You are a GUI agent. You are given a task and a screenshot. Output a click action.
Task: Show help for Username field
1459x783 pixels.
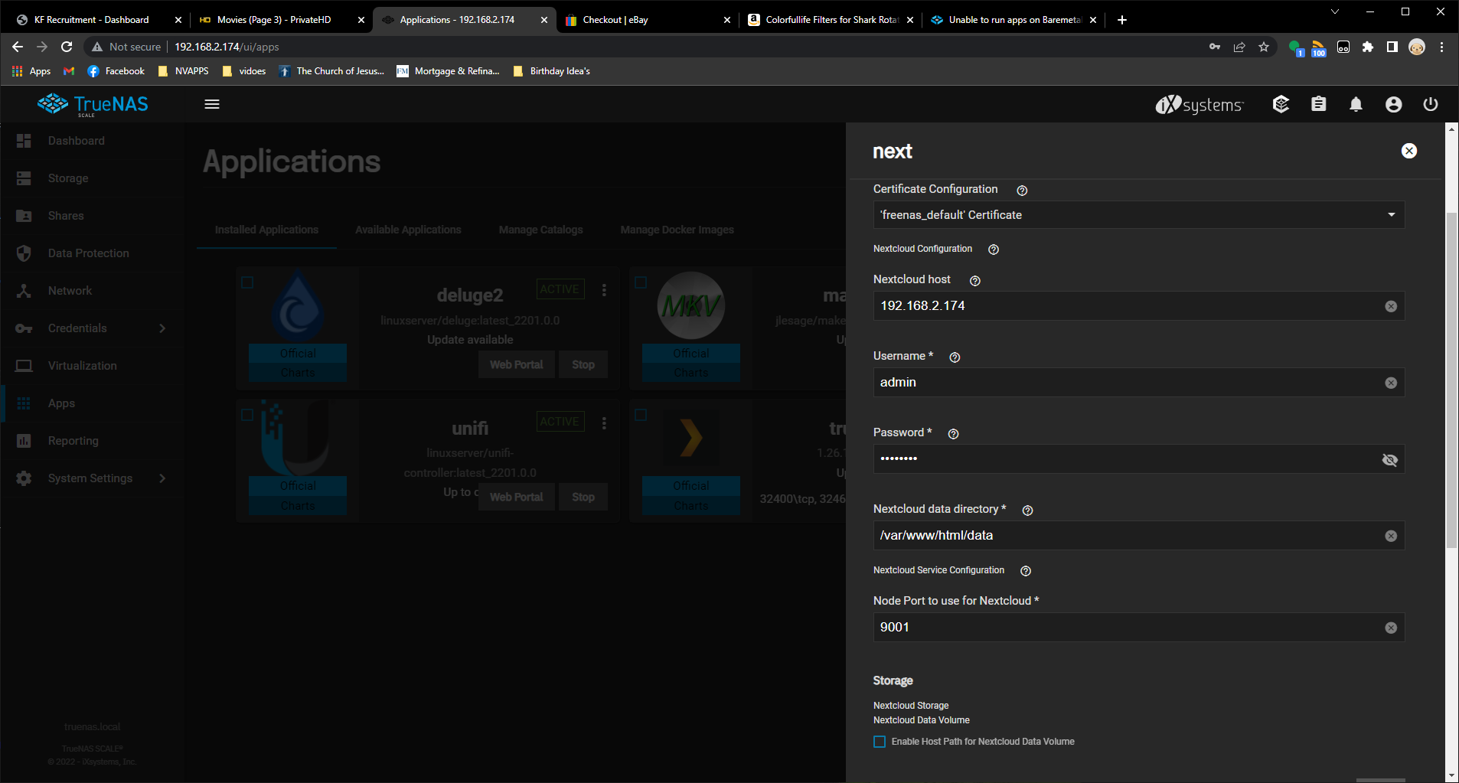pyautogui.click(x=955, y=357)
